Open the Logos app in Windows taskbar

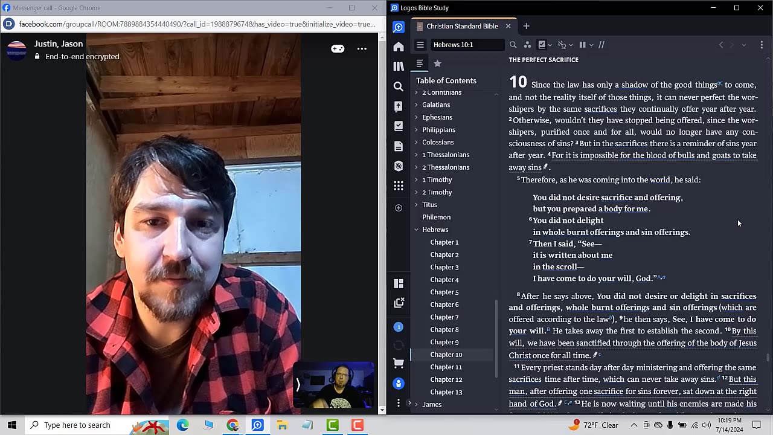257,425
